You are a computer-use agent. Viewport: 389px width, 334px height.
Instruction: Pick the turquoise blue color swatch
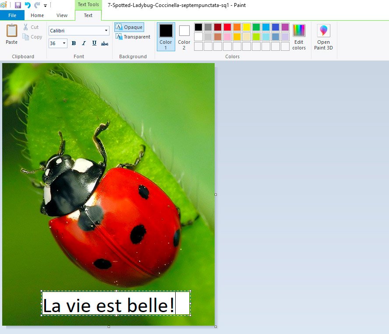point(266,27)
